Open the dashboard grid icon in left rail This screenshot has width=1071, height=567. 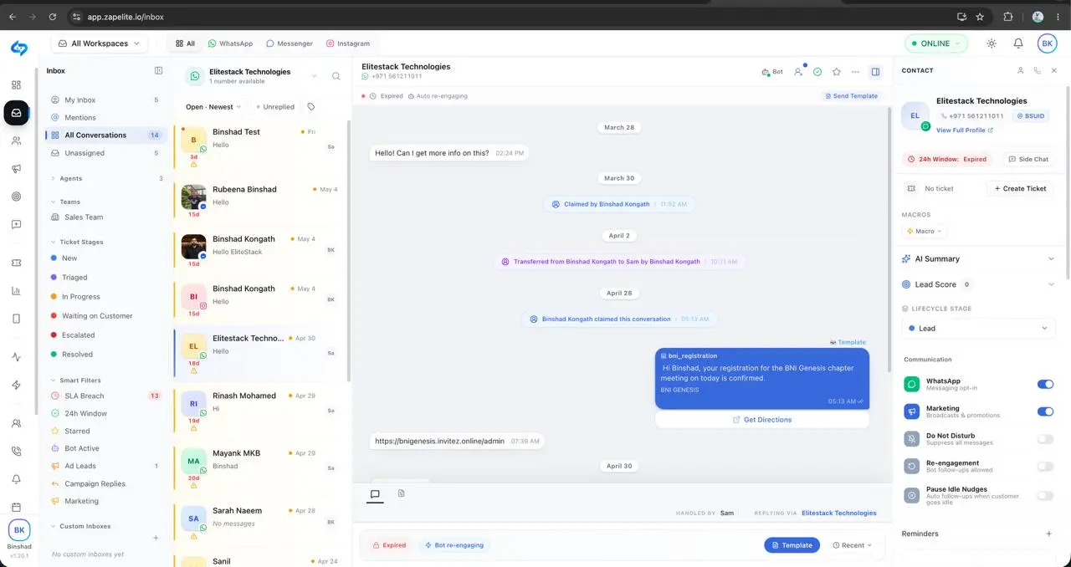[x=16, y=84]
